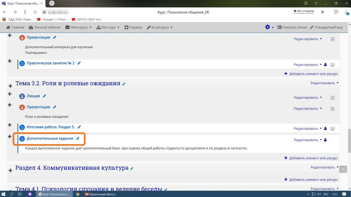
Task: Expand Мои курсы menu
Action: [x=78, y=27]
